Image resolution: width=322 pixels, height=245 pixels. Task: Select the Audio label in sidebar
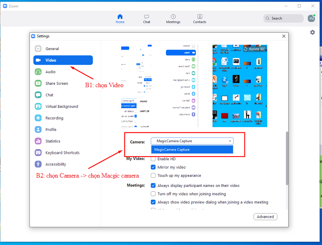click(51, 72)
